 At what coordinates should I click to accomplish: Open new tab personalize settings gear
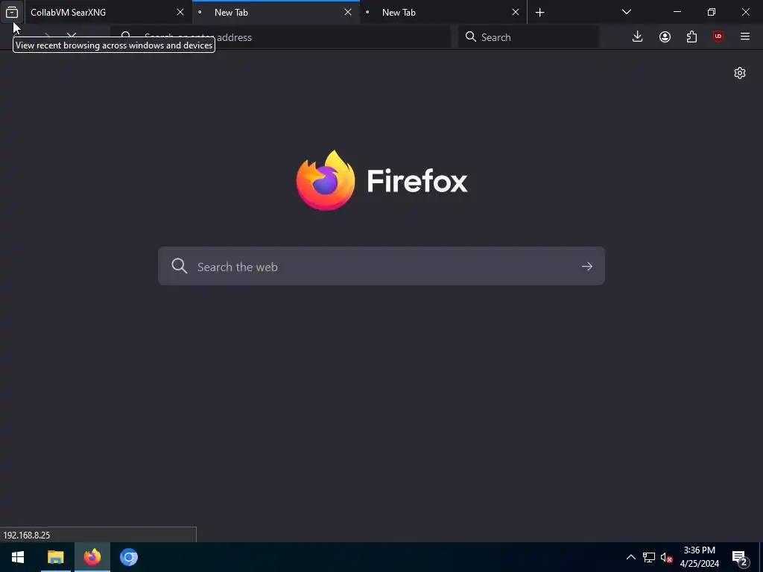[740, 73]
